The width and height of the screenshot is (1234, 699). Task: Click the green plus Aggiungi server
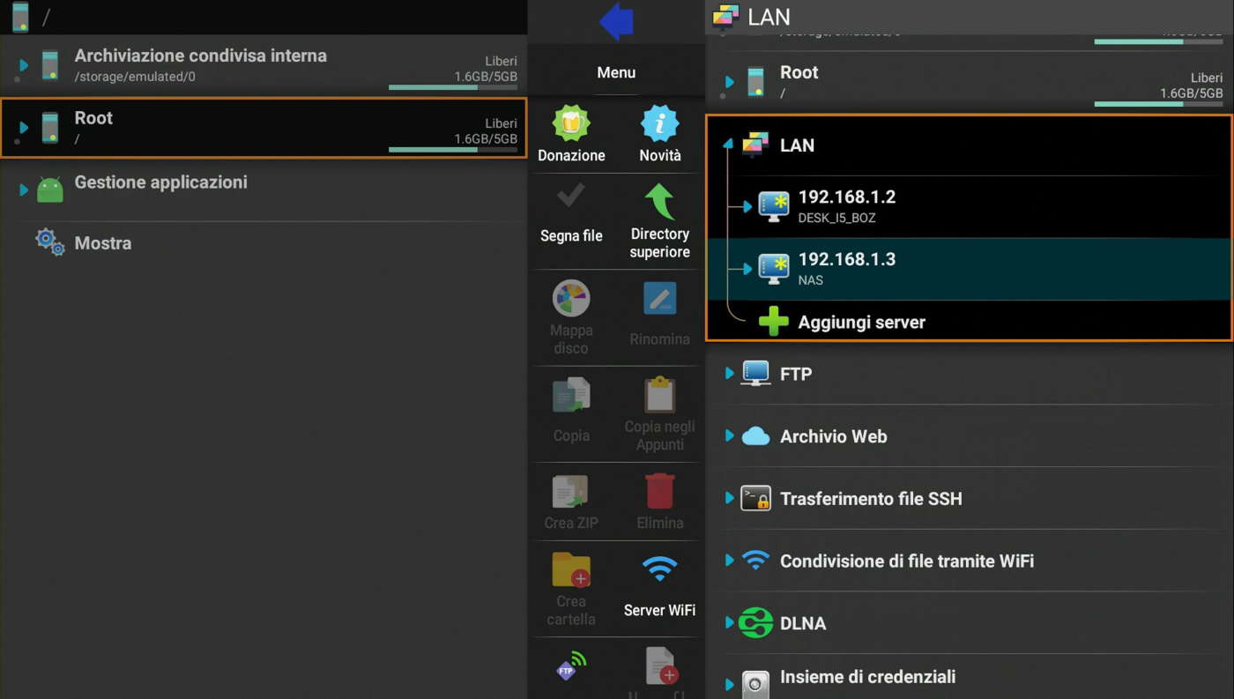click(x=774, y=322)
